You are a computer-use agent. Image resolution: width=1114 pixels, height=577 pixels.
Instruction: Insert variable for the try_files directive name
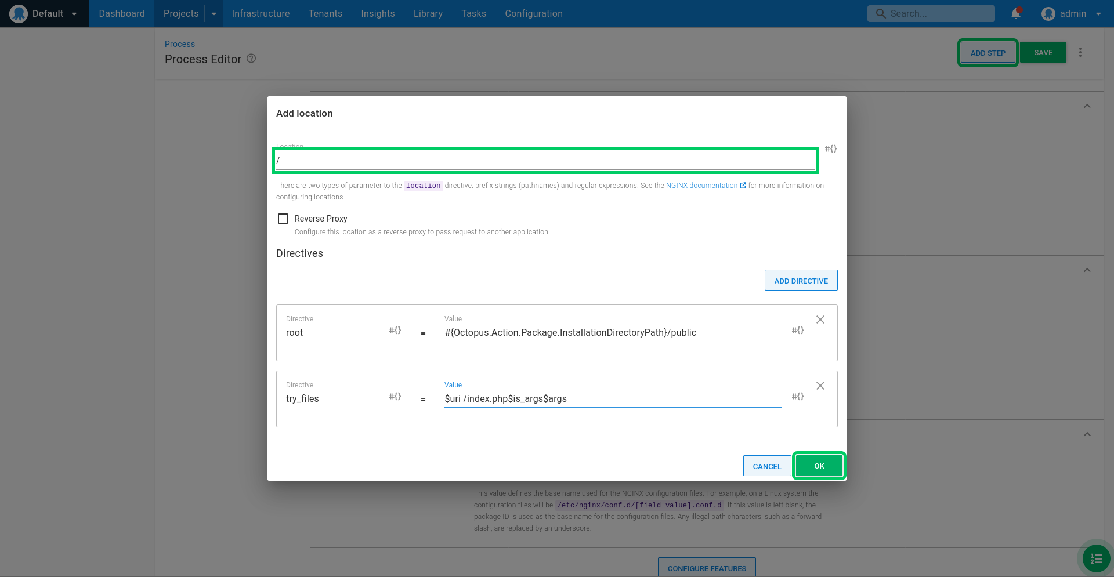[x=395, y=397]
